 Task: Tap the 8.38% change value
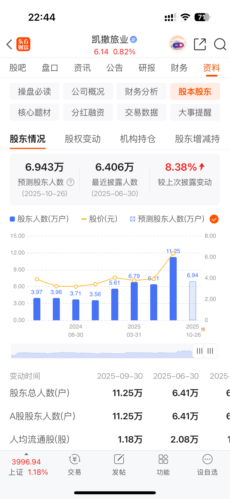click(185, 167)
